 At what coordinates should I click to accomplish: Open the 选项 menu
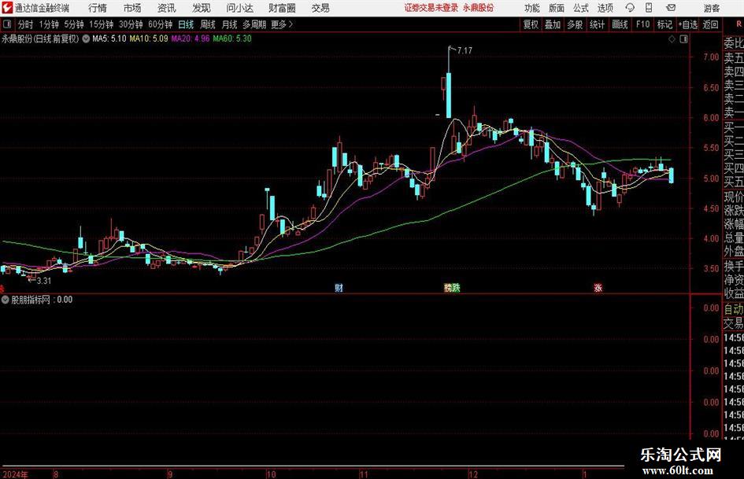click(605, 8)
